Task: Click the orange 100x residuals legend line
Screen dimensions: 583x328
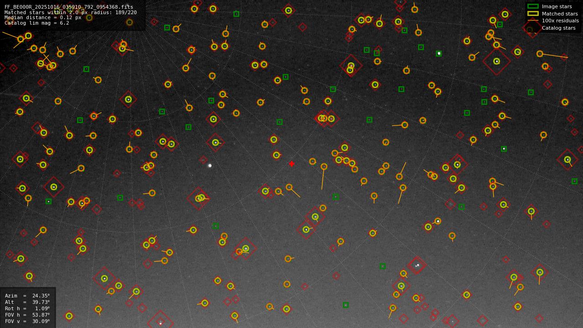Action: coord(533,21)
